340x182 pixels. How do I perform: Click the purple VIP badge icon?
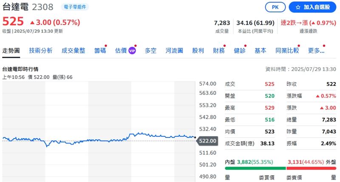coord(132,51)
